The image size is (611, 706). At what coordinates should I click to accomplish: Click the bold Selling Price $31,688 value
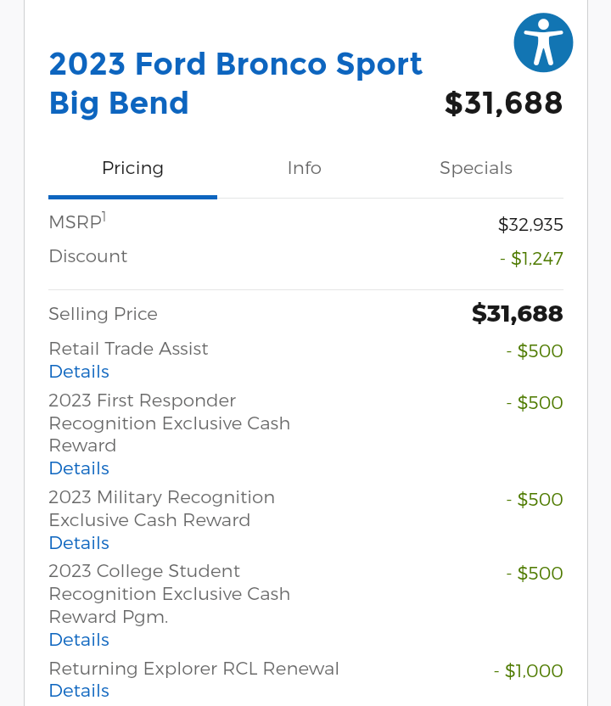click(x=517, y=314)
